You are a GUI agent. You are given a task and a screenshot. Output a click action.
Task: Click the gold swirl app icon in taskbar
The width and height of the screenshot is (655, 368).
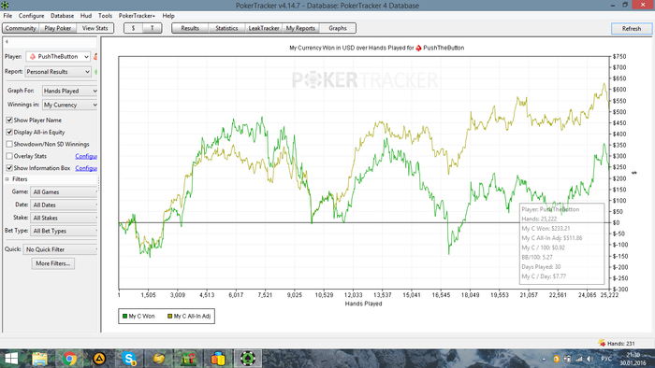click(159, 359)
